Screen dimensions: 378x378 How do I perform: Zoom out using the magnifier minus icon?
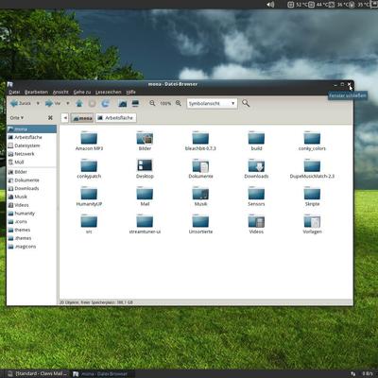[x=152, y=103]
